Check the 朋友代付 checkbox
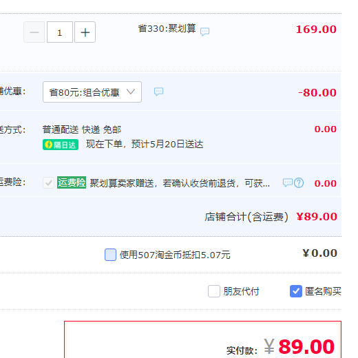This screenshot has width=358, height=358. tap(214, 291)
